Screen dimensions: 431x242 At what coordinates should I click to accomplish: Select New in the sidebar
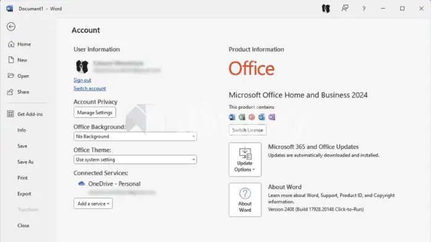17,60
